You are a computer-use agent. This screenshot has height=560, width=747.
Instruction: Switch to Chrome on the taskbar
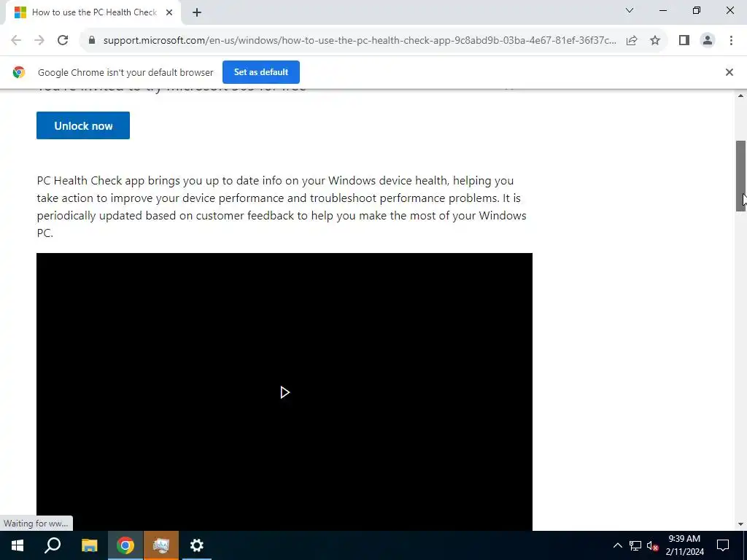pyautogui.click(x=125, y=545)
